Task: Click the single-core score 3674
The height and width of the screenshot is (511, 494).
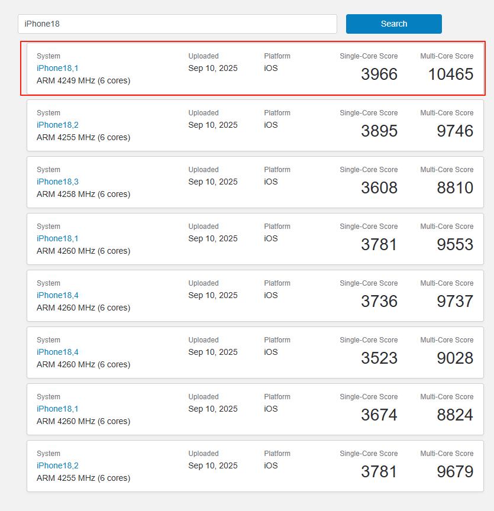Action: 379,415
